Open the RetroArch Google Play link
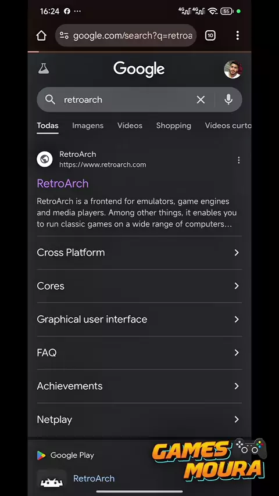This screenshot has width=279, height=496. coord(94,479)
